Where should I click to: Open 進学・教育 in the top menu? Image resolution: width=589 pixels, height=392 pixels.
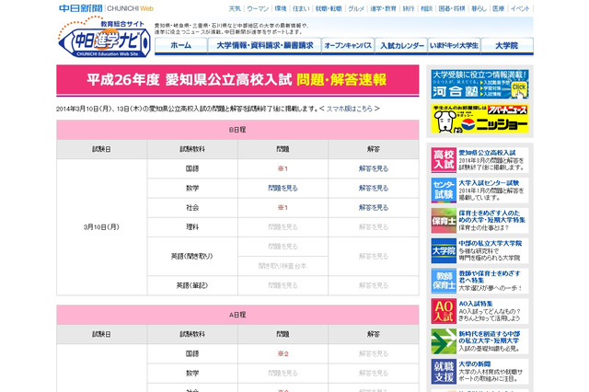(x=383, y=8)
